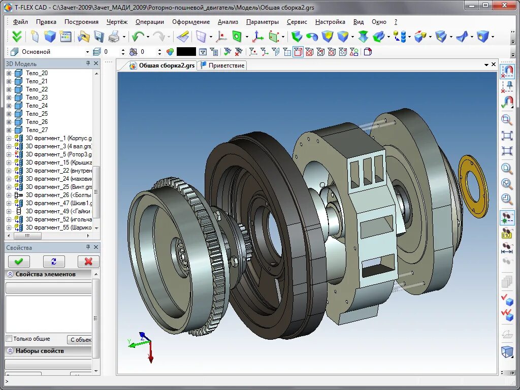Toggle the magnet snap icon at top right
The width and height of the screenshot is (520, 390).
pyautogui.click(x=507, y=71)
